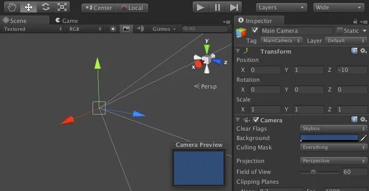
Task: Open the Tag MainCamera dropdown
Action: tap(282, 41)
